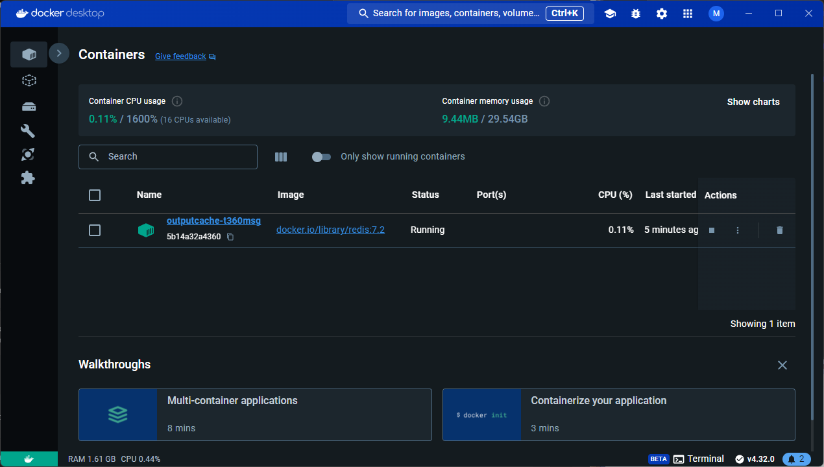This screenshot has height=467, width=824.
Task: Open Settings gear in title bar
Action: [662, 14]
